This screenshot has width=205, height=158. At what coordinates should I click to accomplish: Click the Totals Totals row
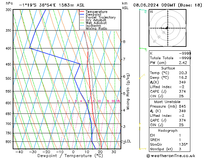click(170, 58)
